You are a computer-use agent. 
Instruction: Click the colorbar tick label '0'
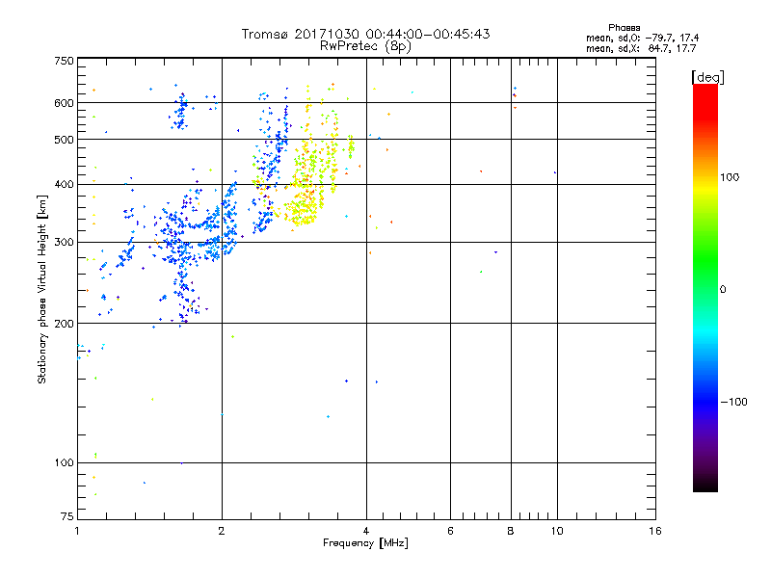pyautogui.click(x=723, y=289)
